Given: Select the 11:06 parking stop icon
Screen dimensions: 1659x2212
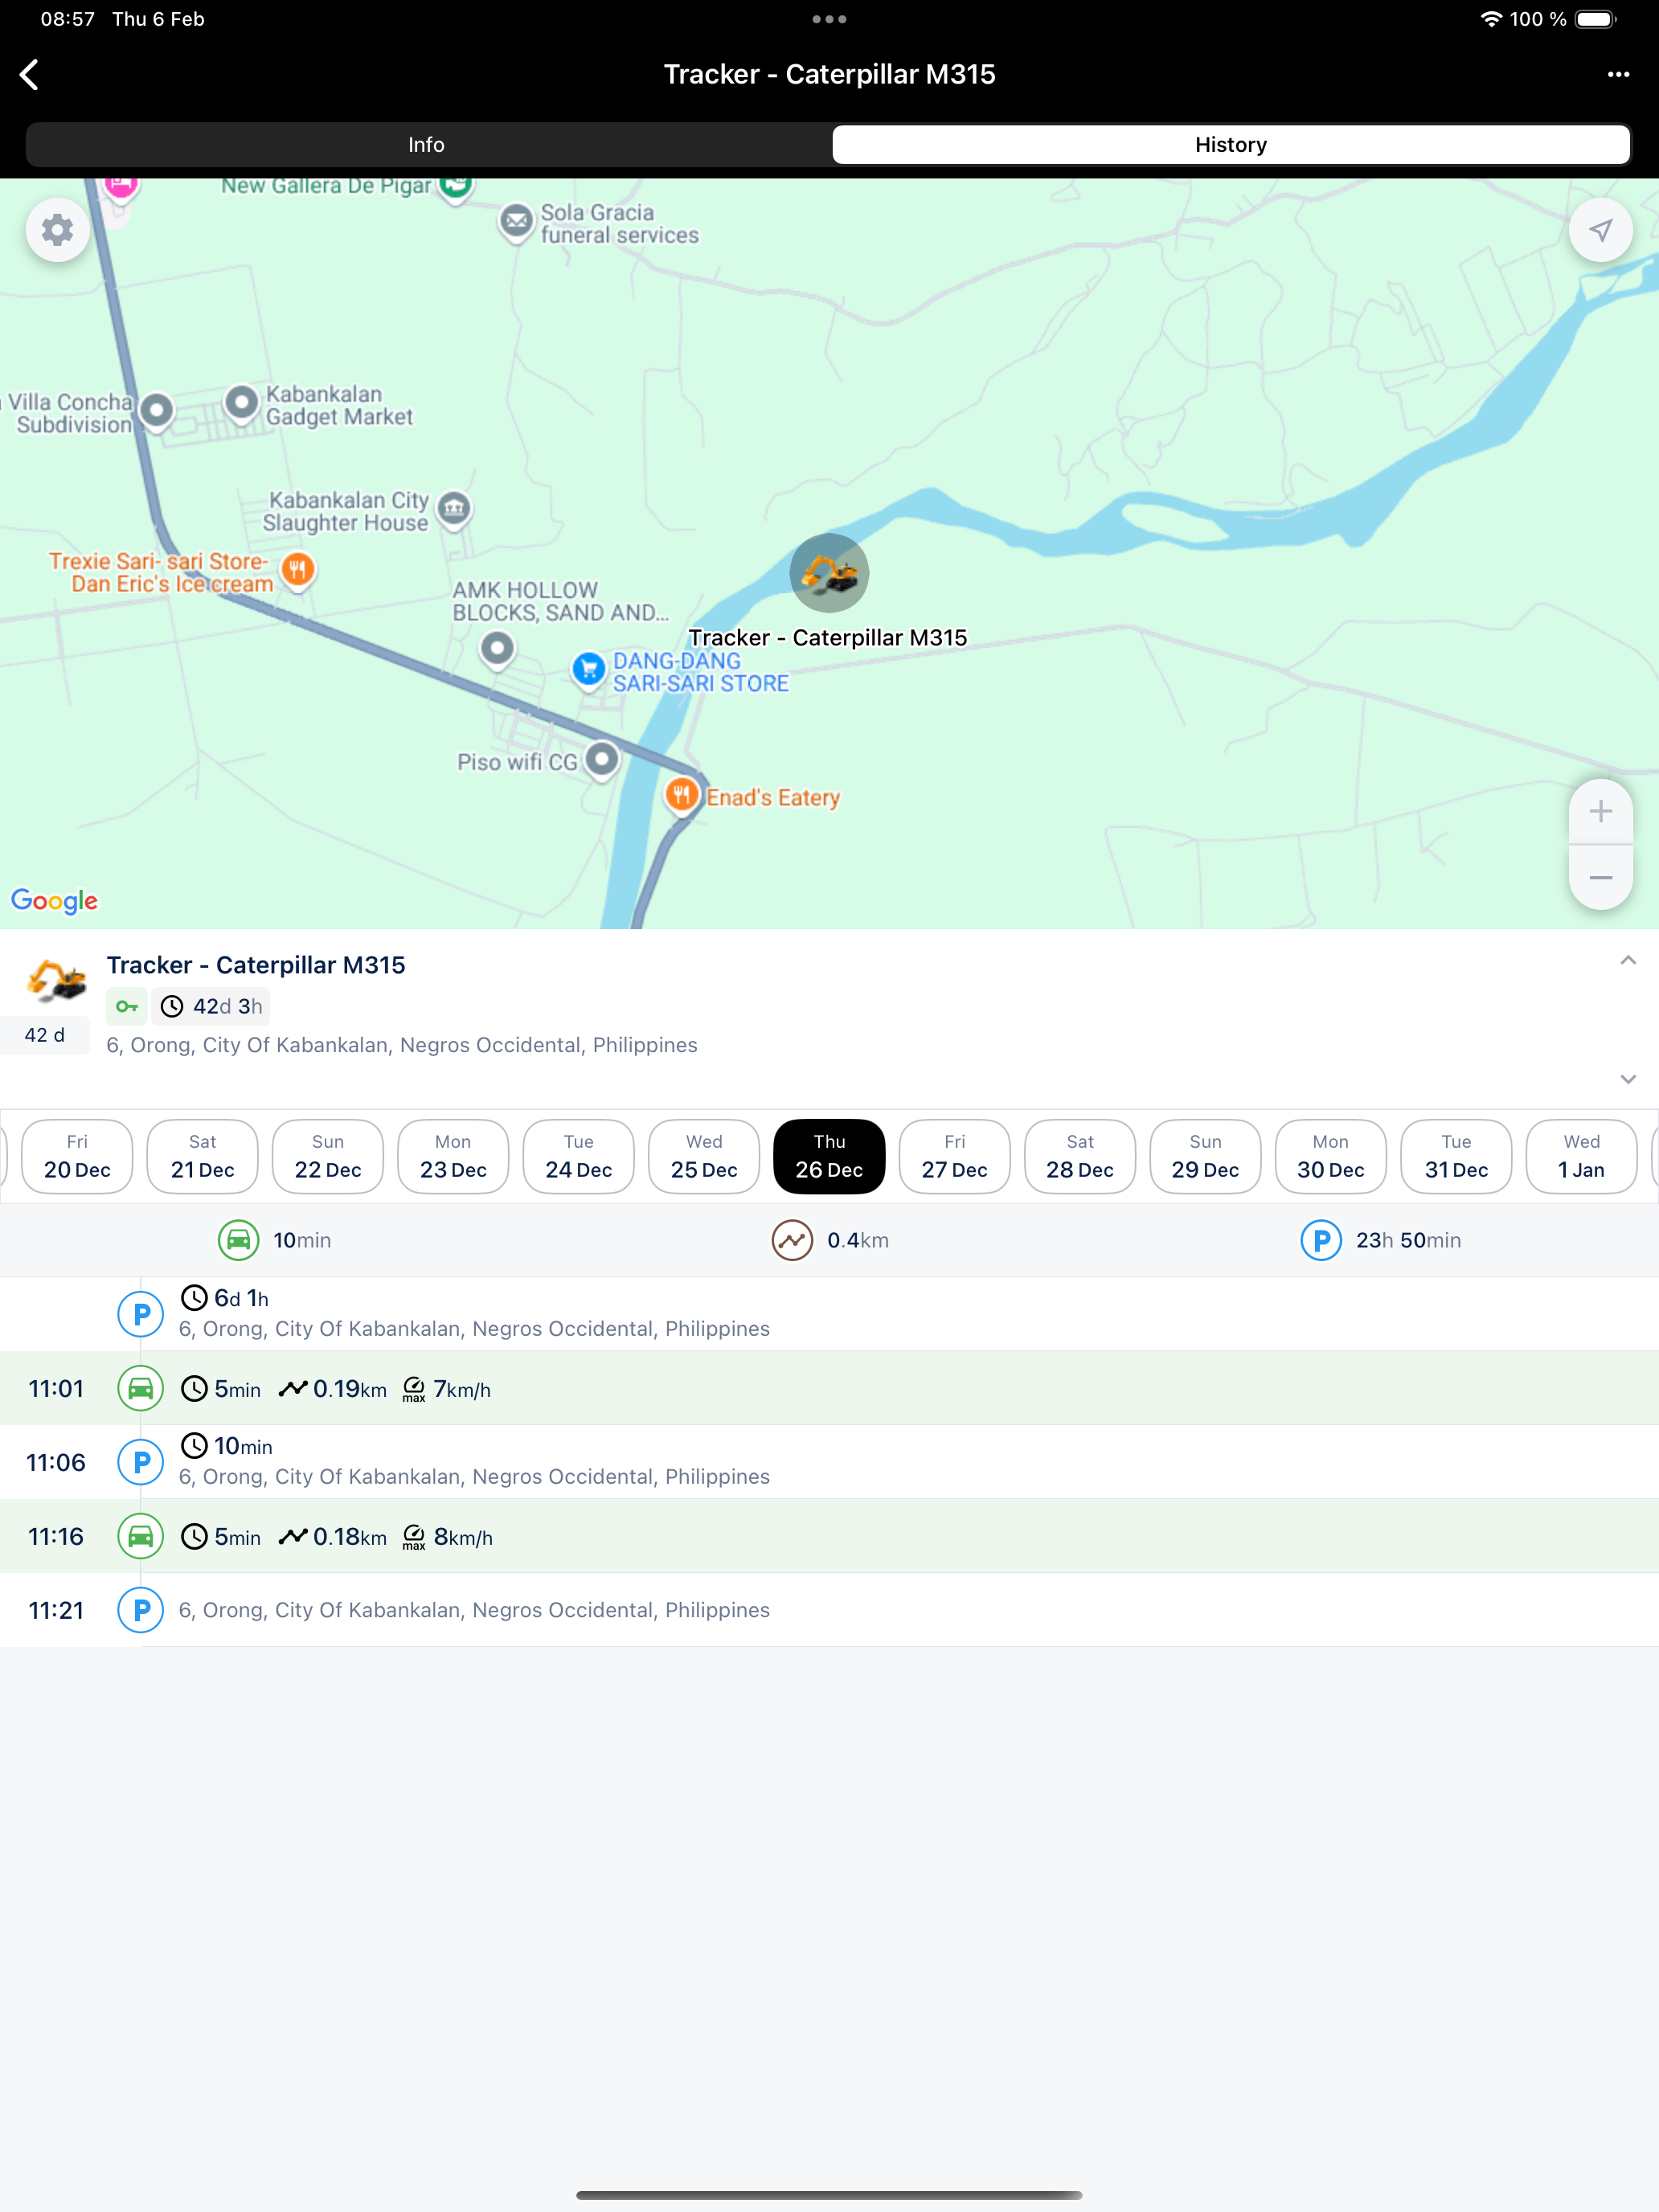Looking at the screenshot, I should (141, 1462).
